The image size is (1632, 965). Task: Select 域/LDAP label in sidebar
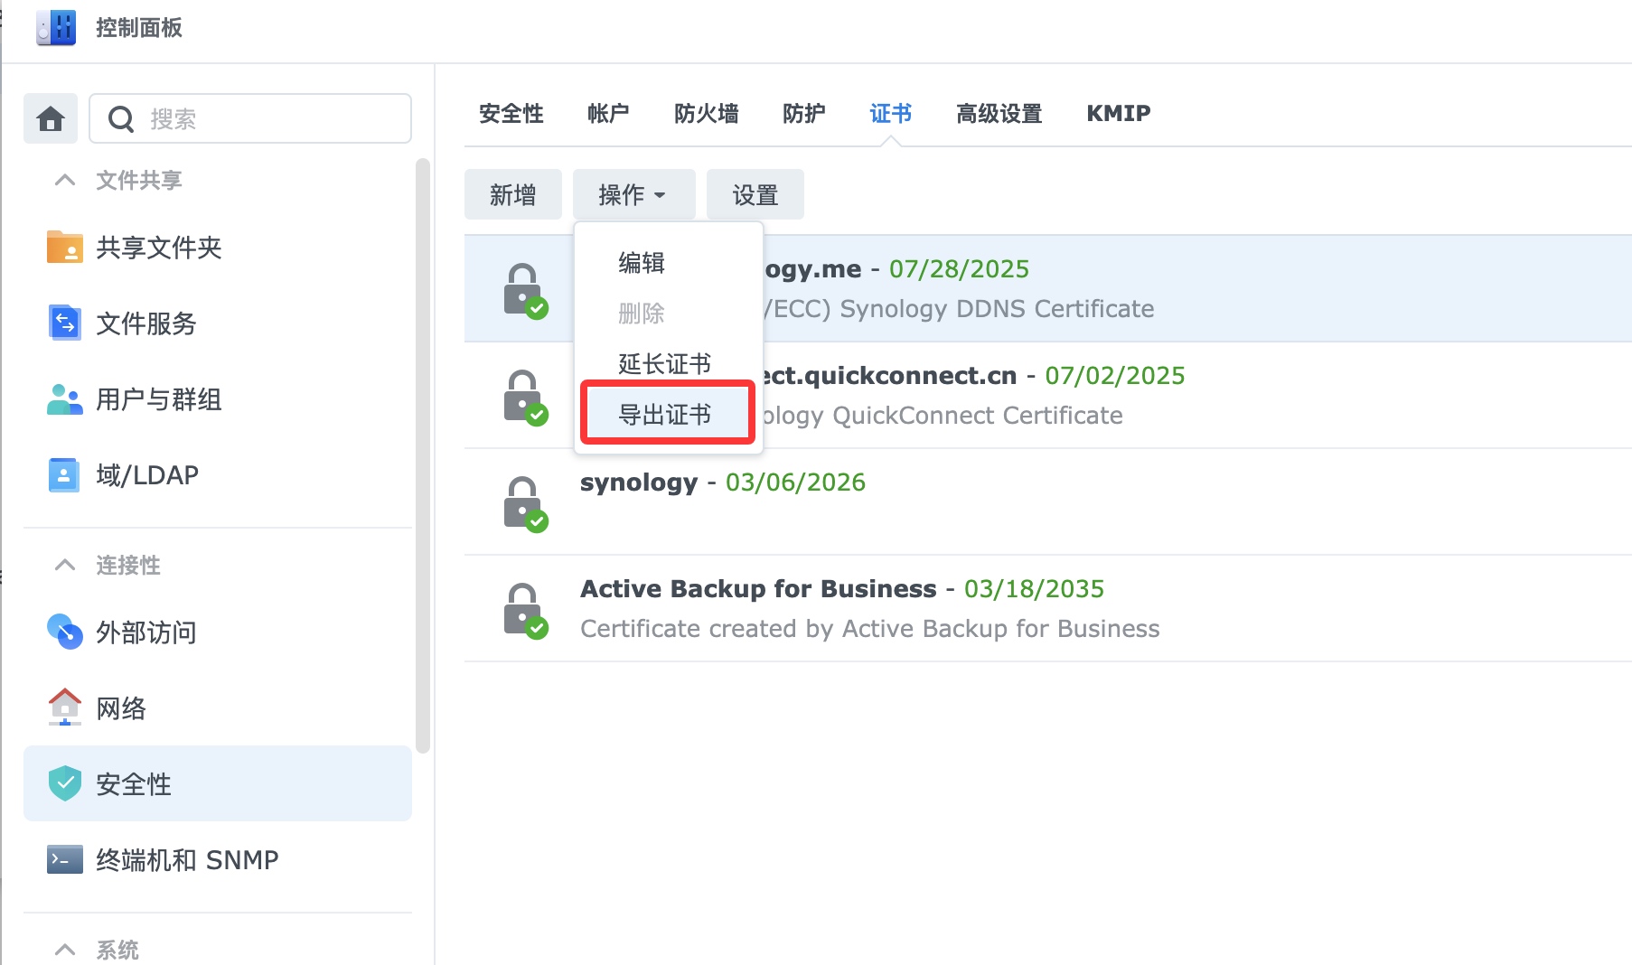(147, 474)
